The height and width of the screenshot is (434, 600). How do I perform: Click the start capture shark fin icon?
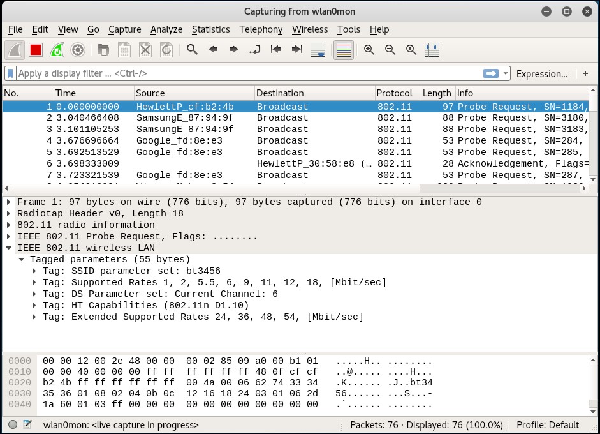click(x=15, y=50)
